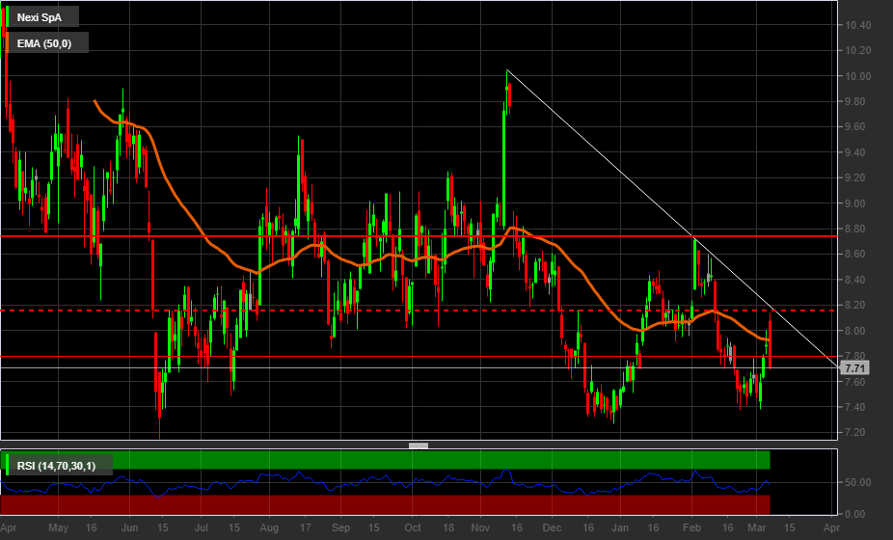
Task: Click the green color marker beside Nexi SpA
Action: click(x=6, y=16)
